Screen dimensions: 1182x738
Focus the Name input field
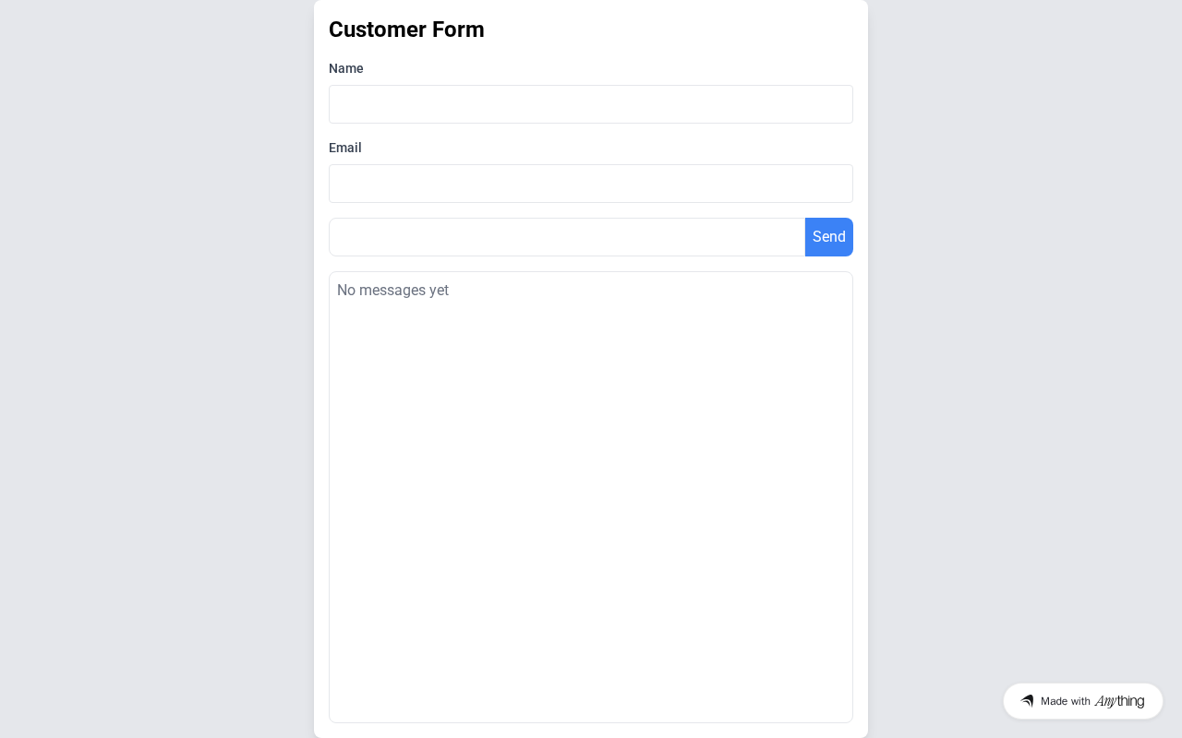591,104
